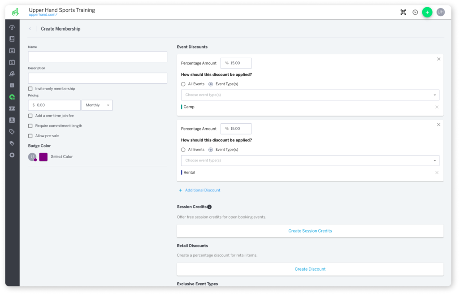Open the filled tag icon in sidebar
This screenshot has height=294, width=459.
[12, 143]
